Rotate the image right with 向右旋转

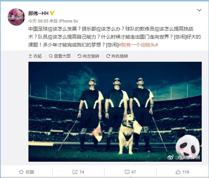(x=117, y=56)
